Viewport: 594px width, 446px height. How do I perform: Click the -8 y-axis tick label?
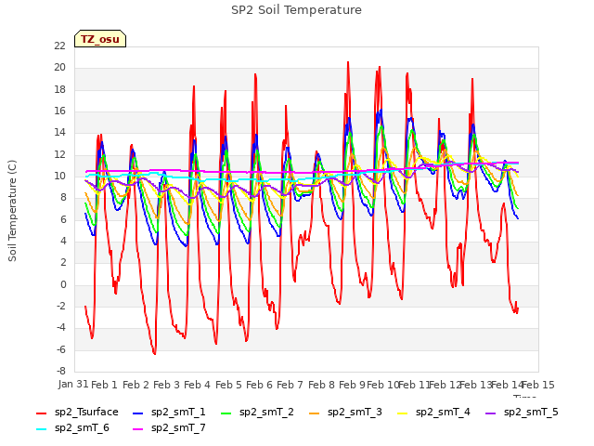(x=61, y=371)
